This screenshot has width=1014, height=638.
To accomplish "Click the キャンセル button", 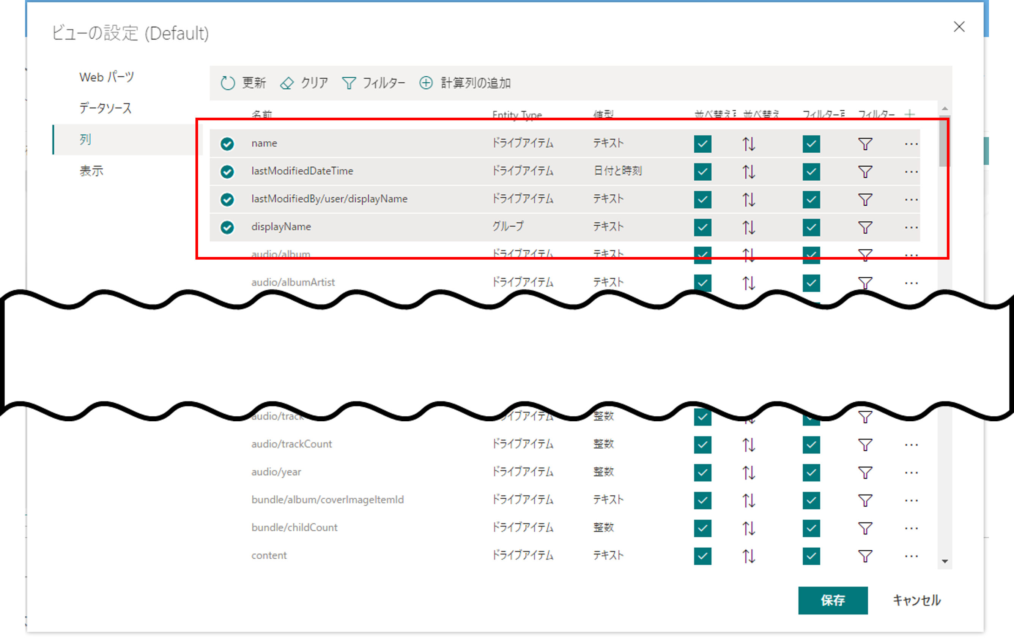I will pos(916,600).
